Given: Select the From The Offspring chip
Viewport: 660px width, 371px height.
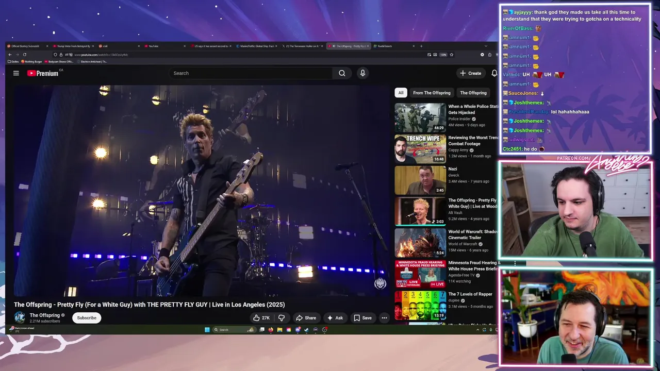Looking at the screenshot, I should pos(432,93).
